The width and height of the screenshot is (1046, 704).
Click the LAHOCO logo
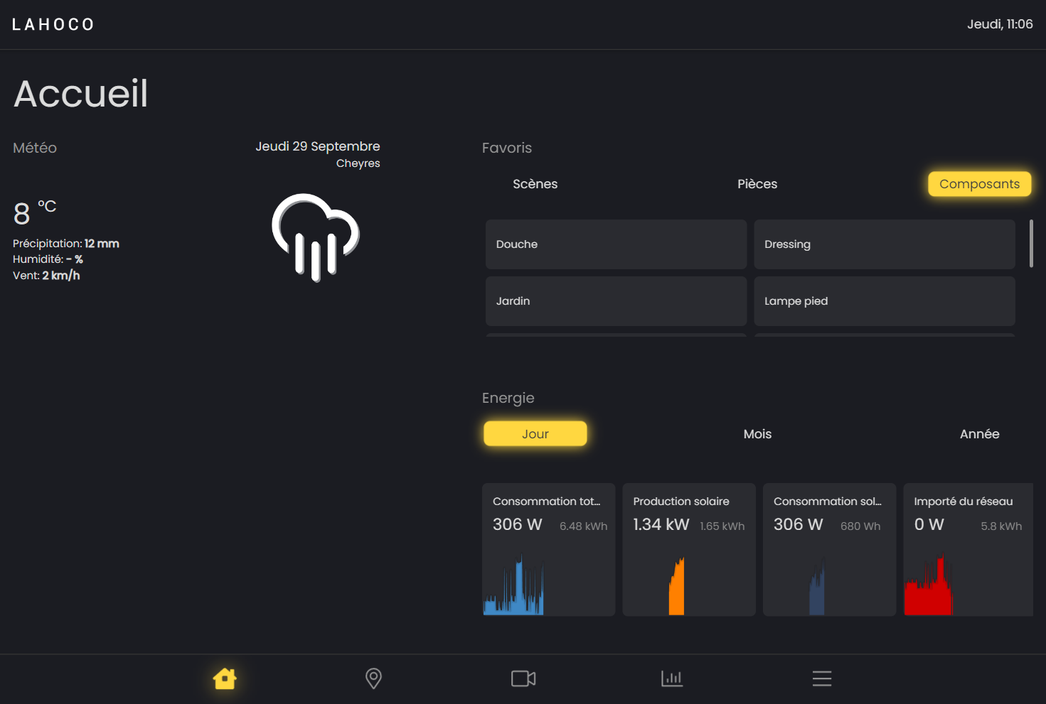tap(53, 25)
